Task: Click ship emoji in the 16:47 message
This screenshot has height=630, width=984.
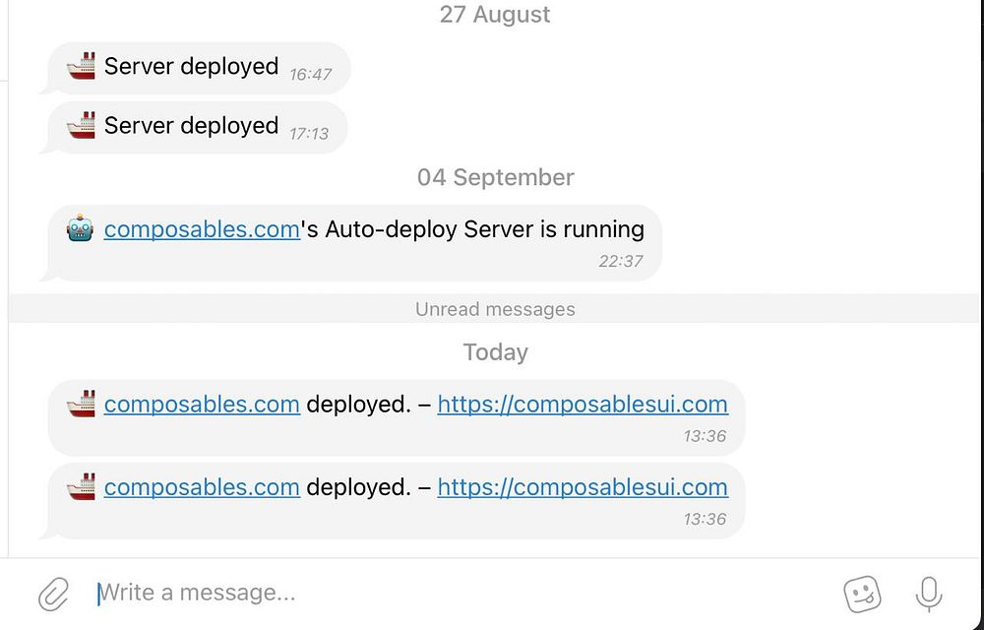Action: tap(81, 67)
